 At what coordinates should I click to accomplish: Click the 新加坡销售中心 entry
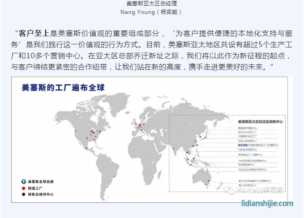point(247,165)
